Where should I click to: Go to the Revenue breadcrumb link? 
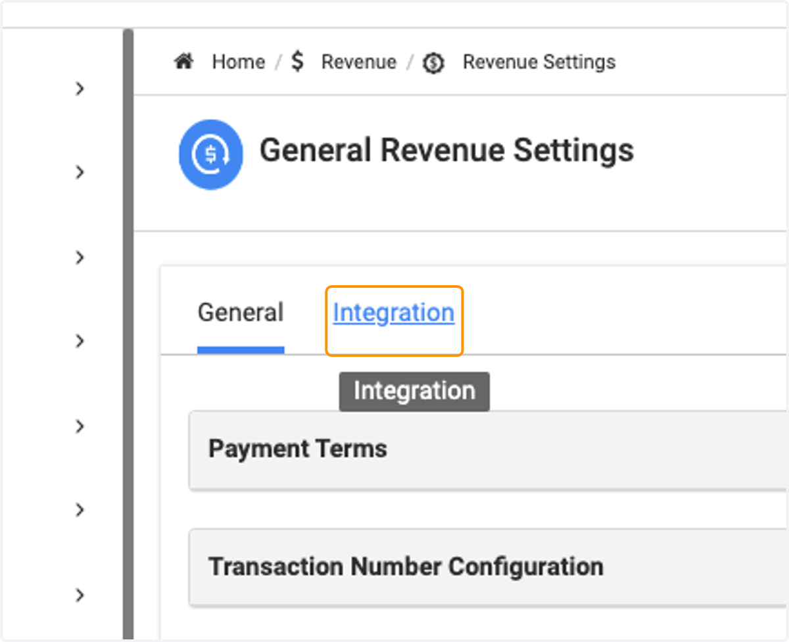(359, 62)
